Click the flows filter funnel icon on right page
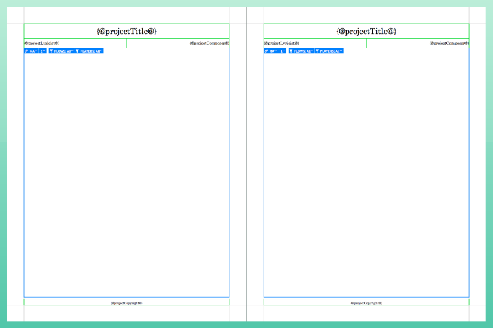Image resolution: width=493 pixels, height=328 pixels. coord(291,51)
